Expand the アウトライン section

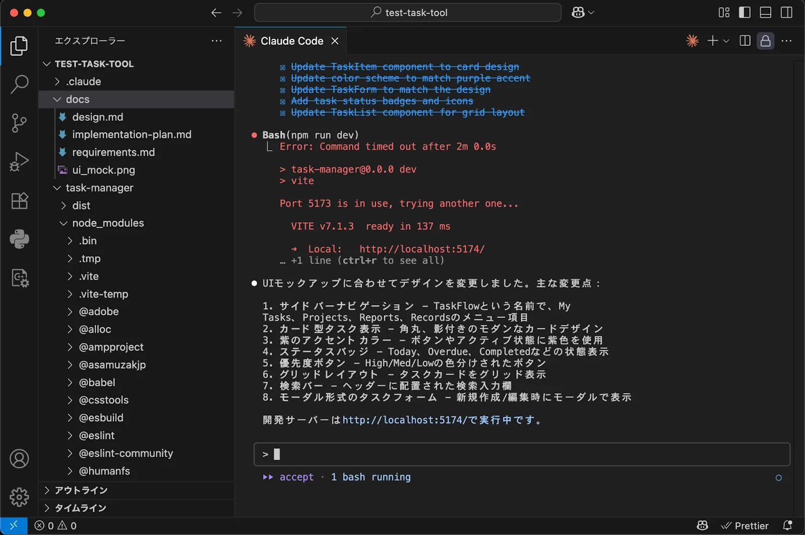(x=81, y=490)
